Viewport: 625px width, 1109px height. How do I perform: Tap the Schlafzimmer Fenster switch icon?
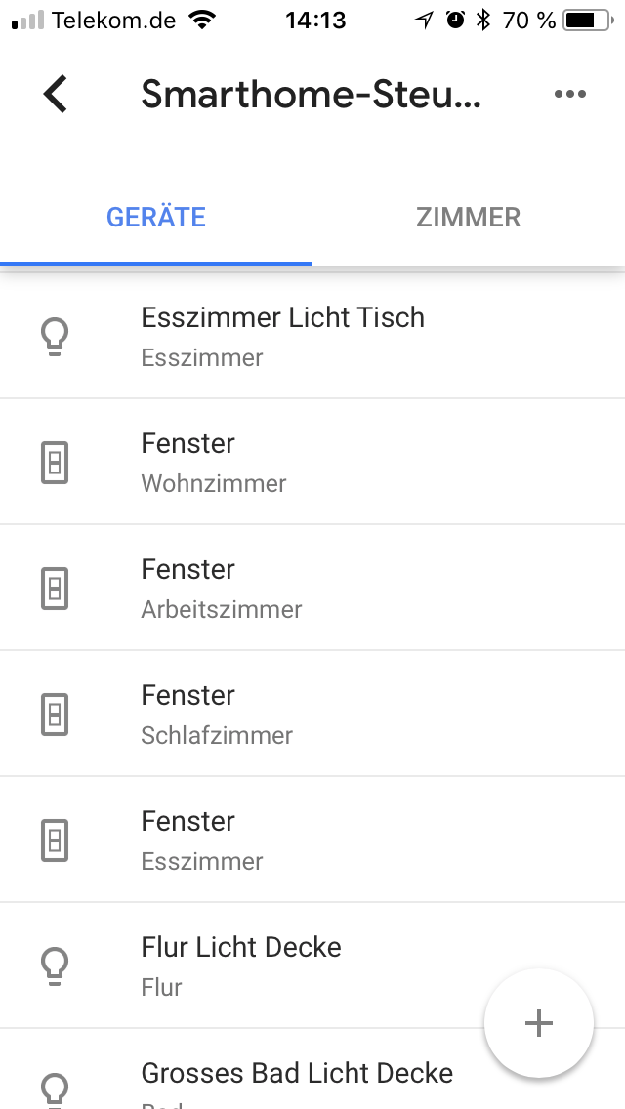click(x=55, y=715)
